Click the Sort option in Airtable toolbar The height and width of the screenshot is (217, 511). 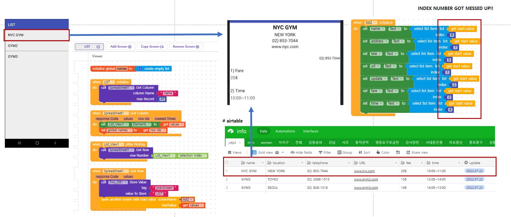364,153
